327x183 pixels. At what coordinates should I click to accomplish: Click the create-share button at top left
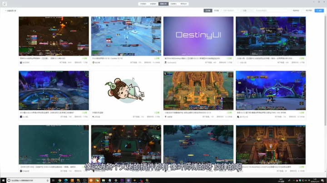tap(10, 10)
